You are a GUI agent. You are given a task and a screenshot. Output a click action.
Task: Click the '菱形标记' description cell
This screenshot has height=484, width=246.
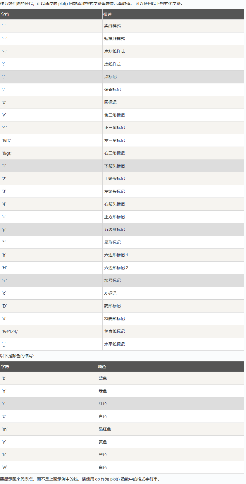[x=113, y=306]
